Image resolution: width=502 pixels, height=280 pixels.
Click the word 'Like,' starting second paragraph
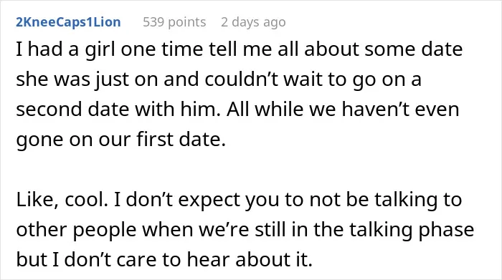[37, 200]
